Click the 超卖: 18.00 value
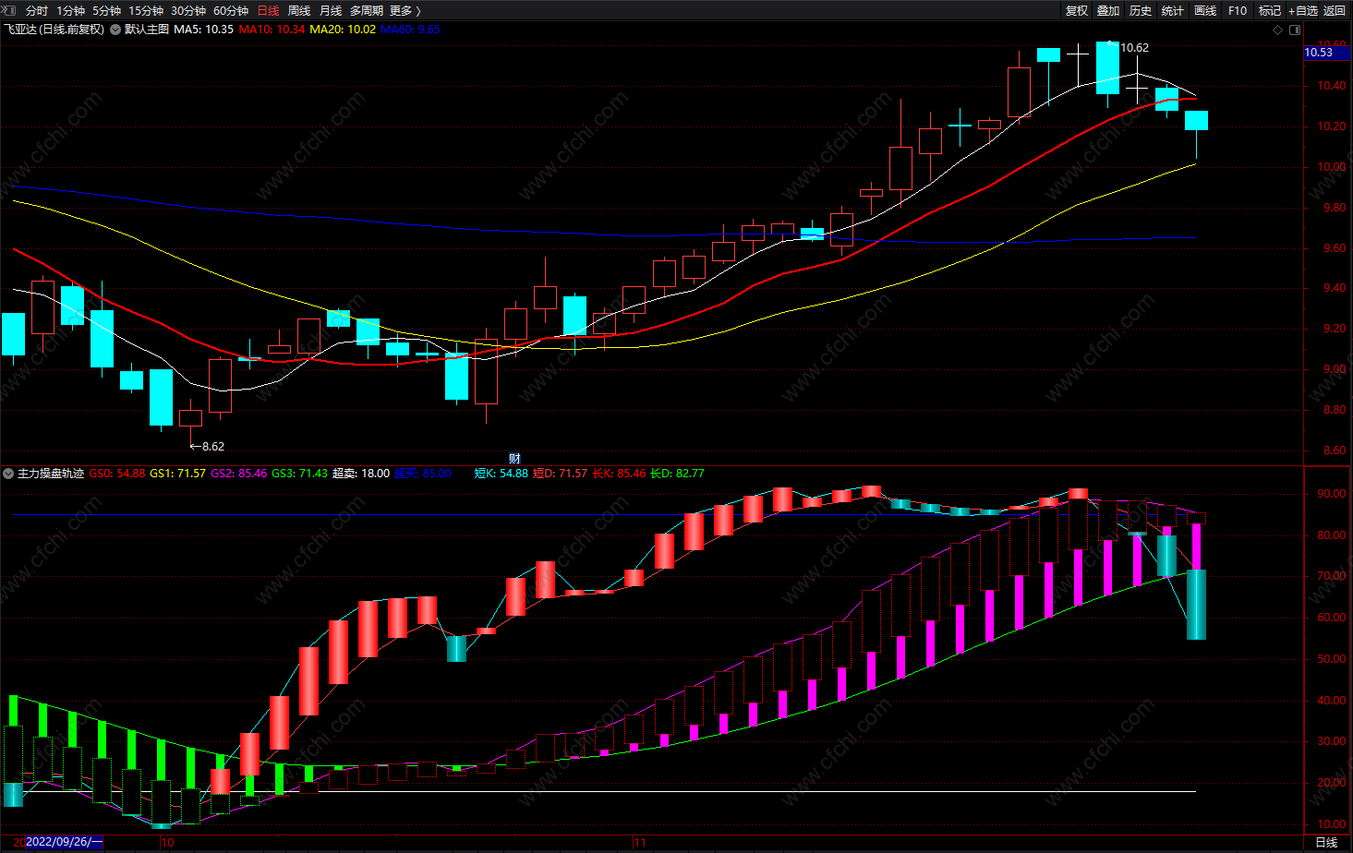Viewport: 1353px width, 853px height. 361,473
